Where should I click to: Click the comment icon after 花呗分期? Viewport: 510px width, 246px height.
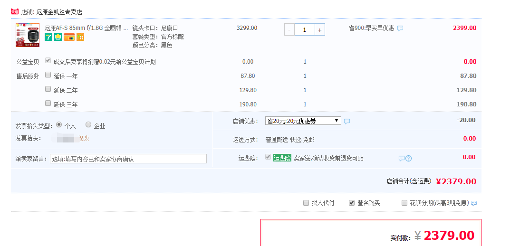474,203
